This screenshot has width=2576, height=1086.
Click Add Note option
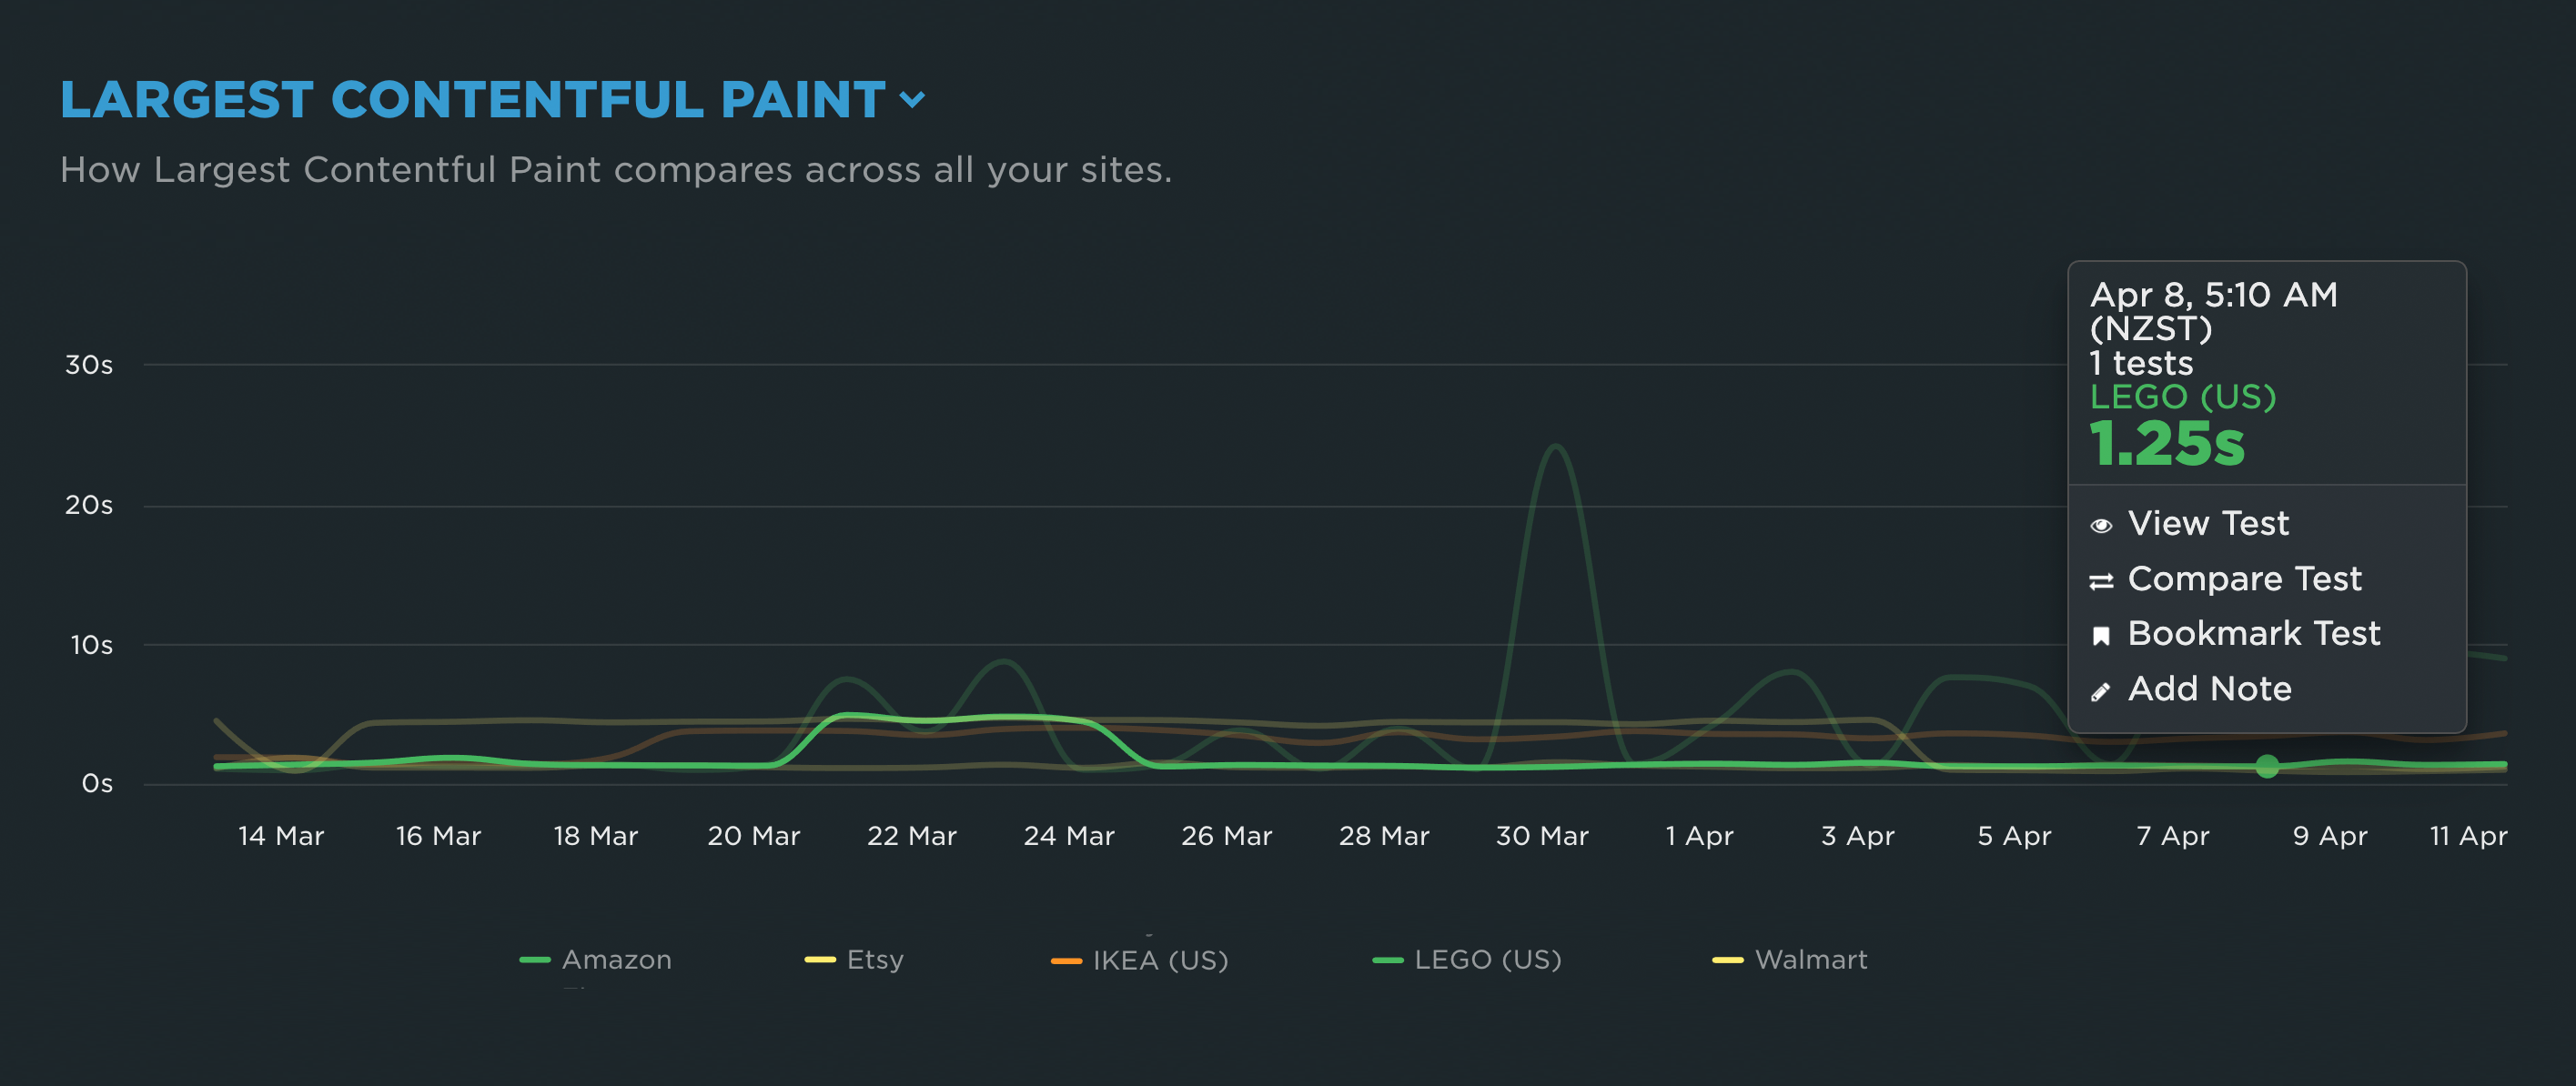tap(2209, 688)
